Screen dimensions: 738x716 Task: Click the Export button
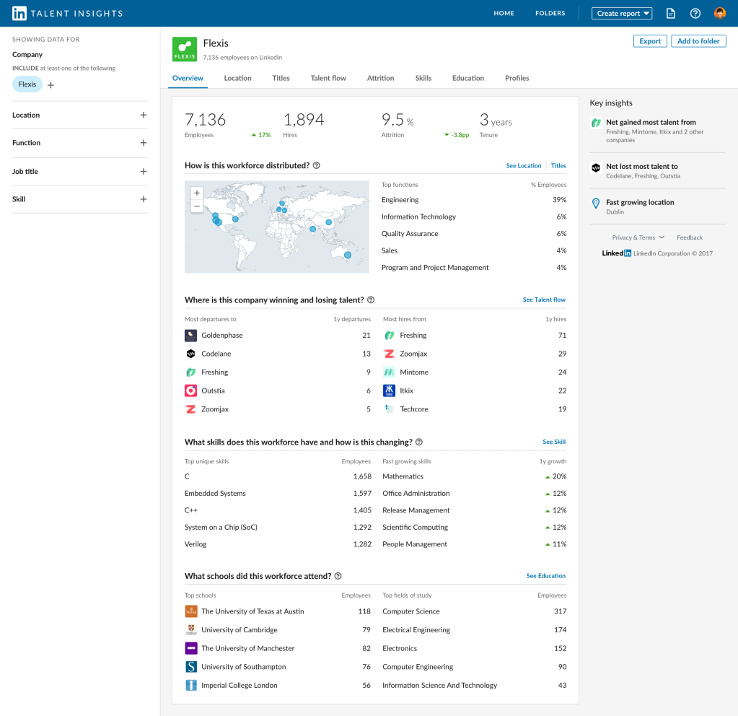pos(649,41)
